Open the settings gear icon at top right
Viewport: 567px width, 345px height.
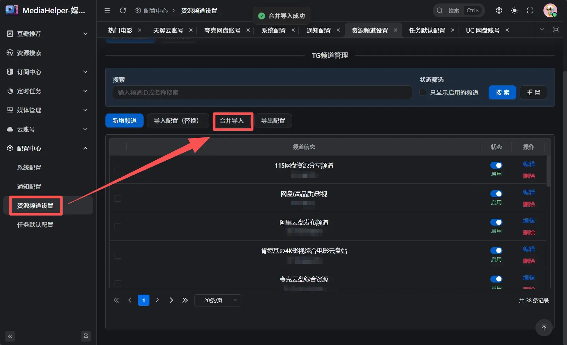click(x=499, y=10)
